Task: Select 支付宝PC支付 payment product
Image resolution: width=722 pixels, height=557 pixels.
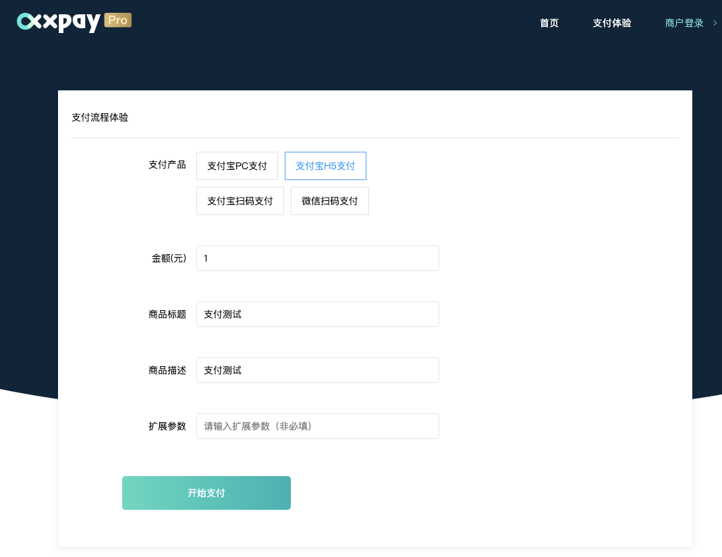Action: point(237,166)
